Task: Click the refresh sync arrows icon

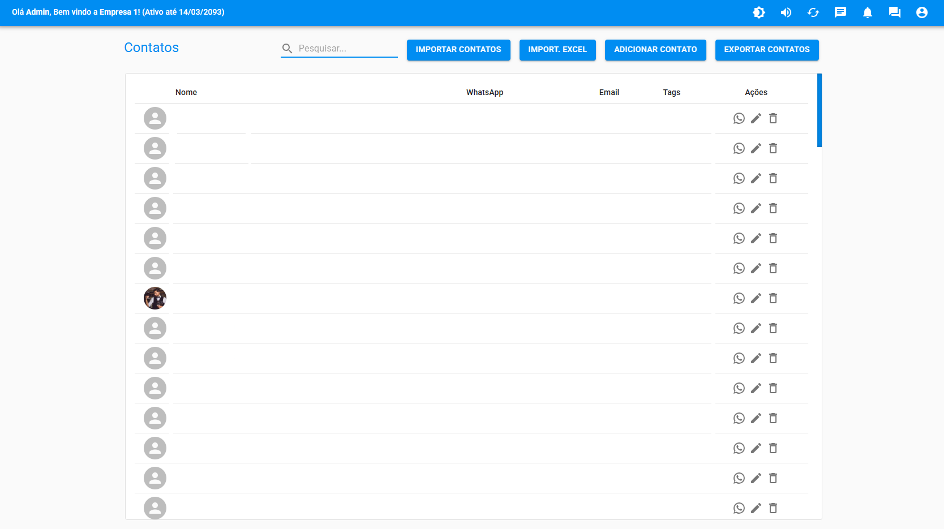Action: [x=813, y=12]
